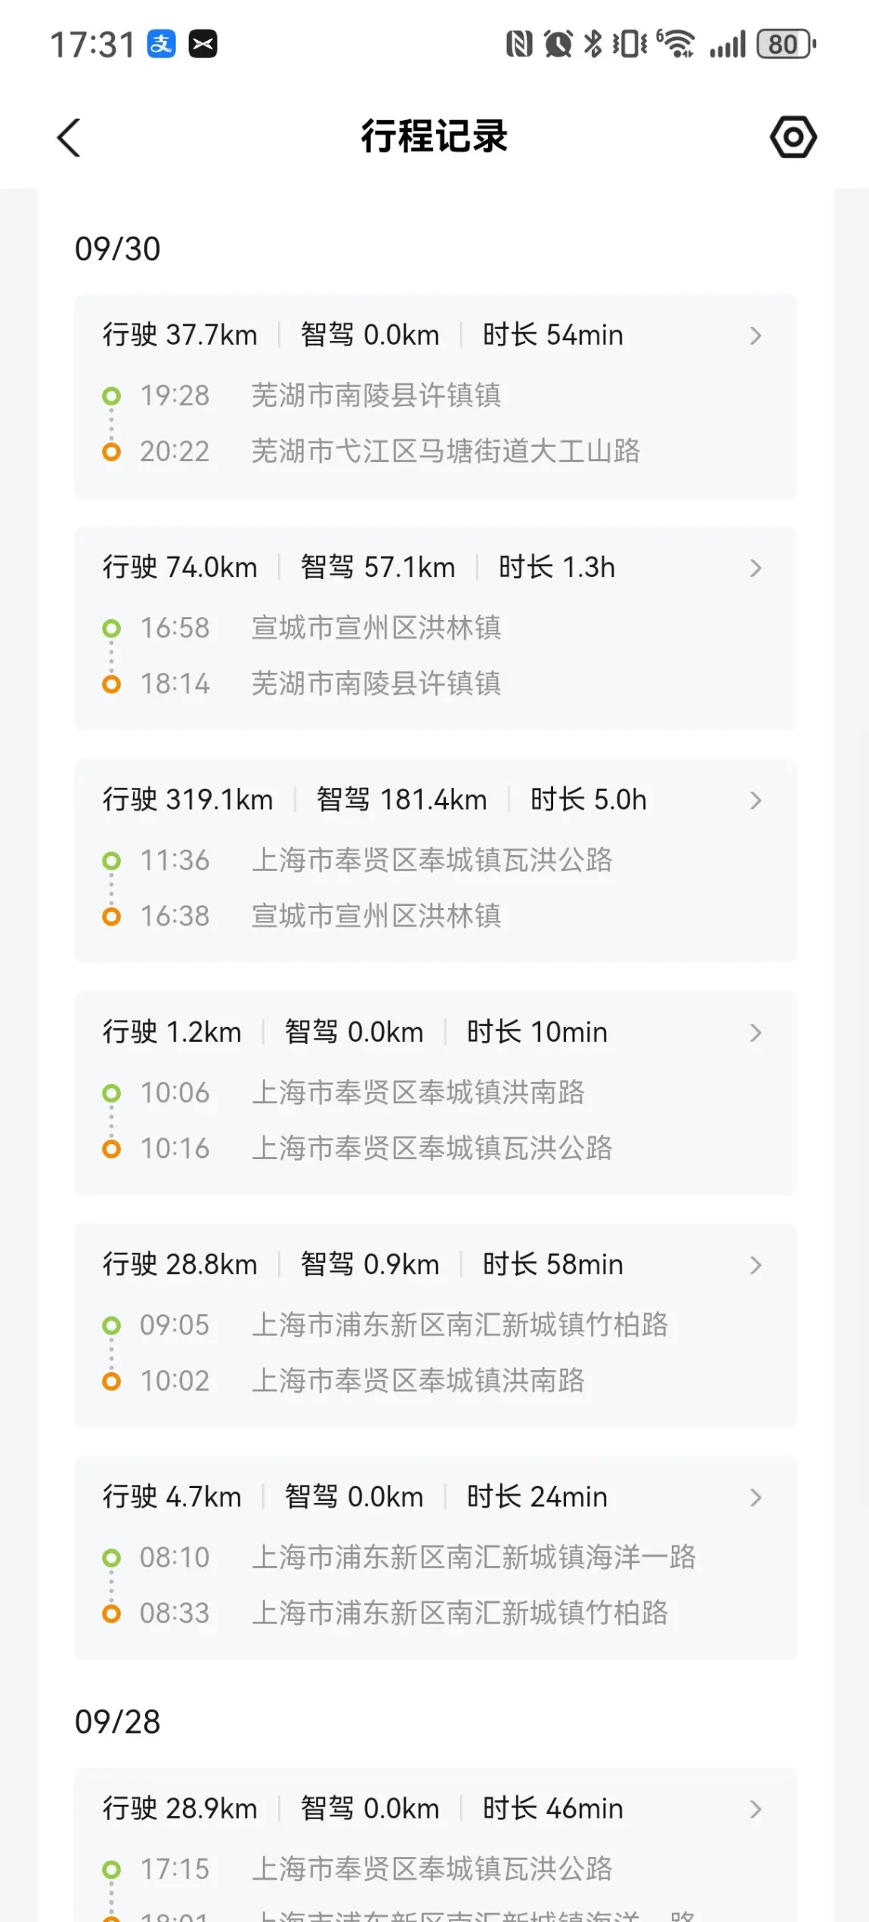
Task: Open the 28.8km trip chevron
Action: pos(755,1265)
